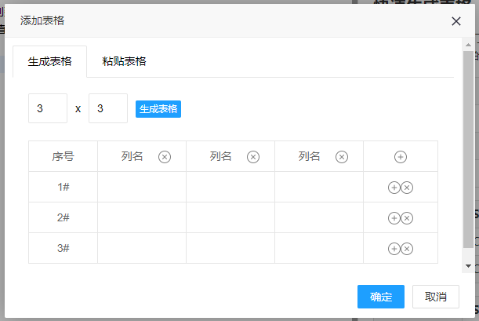Delete row 3# from the table
The height and width of the screenshot is (321, 479).
(x=407, y=249)
